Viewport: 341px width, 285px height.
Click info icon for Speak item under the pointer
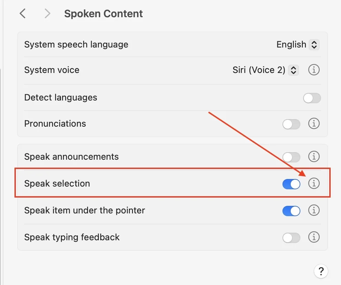tap(314, 211)
